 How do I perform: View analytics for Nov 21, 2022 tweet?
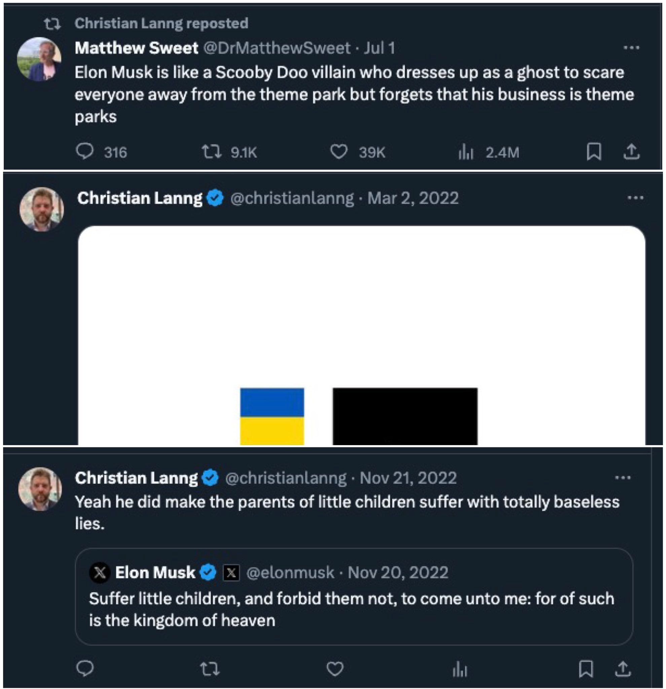(x=460, y=669)
